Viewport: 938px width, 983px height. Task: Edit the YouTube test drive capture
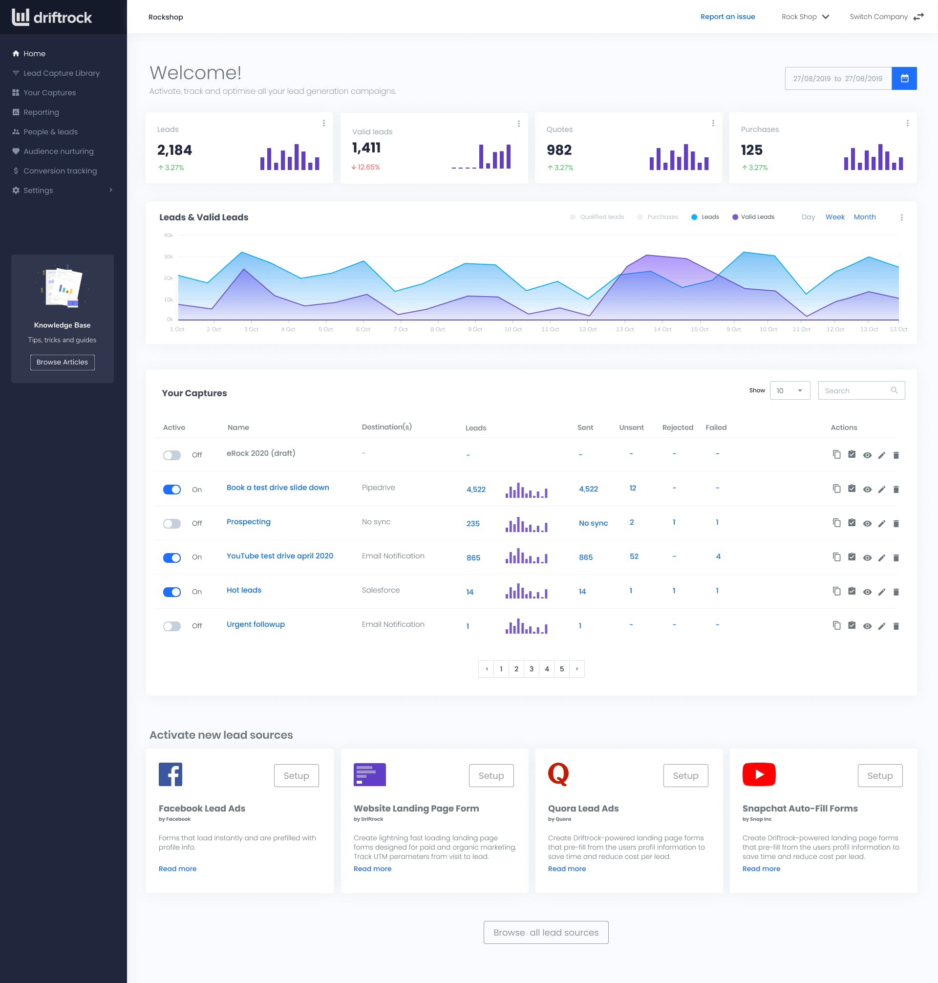[x=881, y=557]
